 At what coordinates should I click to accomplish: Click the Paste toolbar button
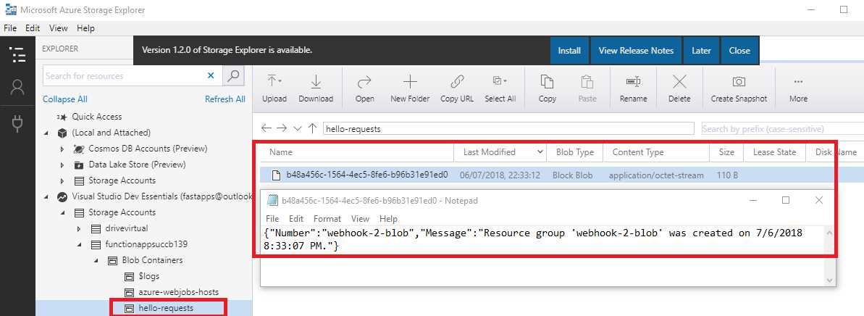[x=587, y=88]
